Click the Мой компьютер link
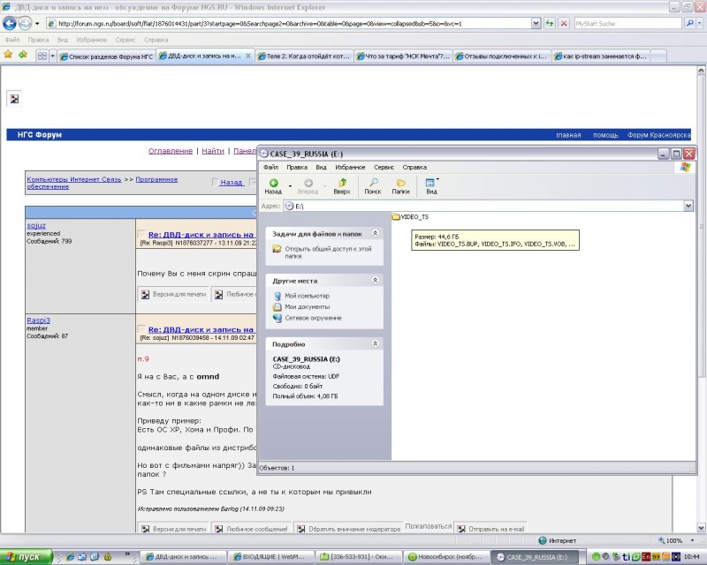 coord(300,296)
